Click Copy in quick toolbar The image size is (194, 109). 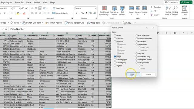click(x=127, y=23)
